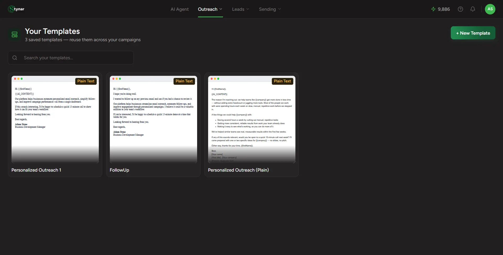Click the 9,886 credits balance
This screenshot has height=255, width=503.
[x=444, y=9]
